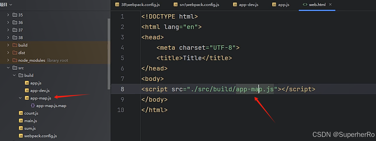
Task: Click the braces icon of app-map.js.map
Action: coord(33,106)
